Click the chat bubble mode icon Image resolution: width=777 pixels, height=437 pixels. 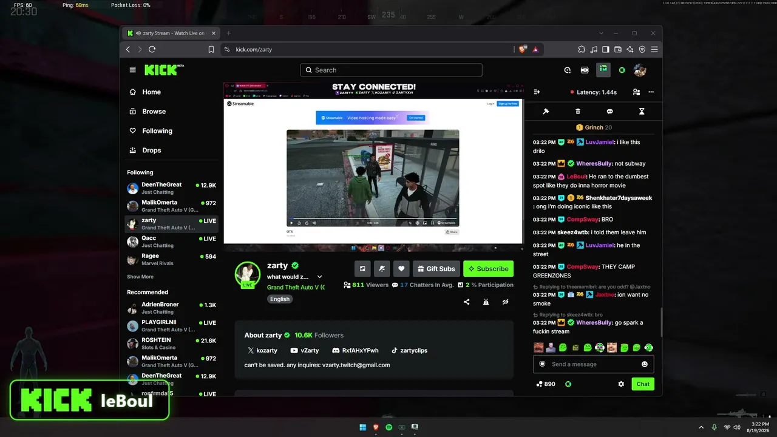click(609, 112)
